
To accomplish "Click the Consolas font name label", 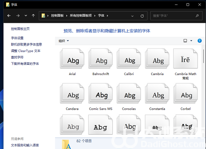I will pyautogui.click(x=129, y=109).
